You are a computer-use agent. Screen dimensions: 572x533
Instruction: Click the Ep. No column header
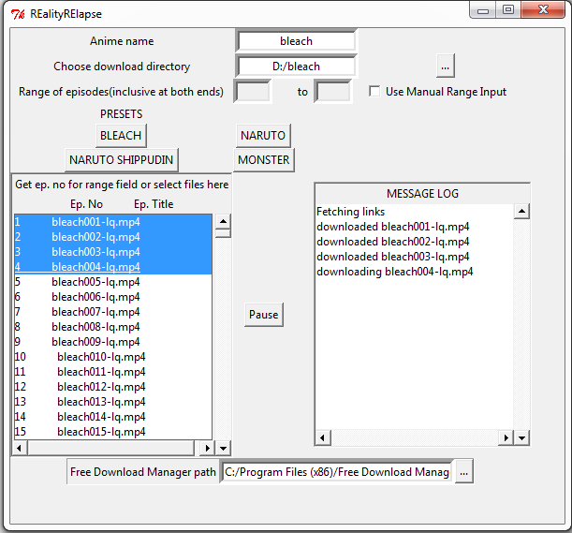[86, 204]
